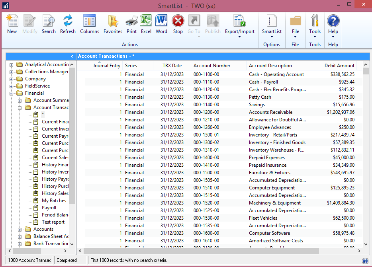The width and height of the screenshot is (372, 267).
Task: Open the Help dropdown
Action: [x=333, y=25]
